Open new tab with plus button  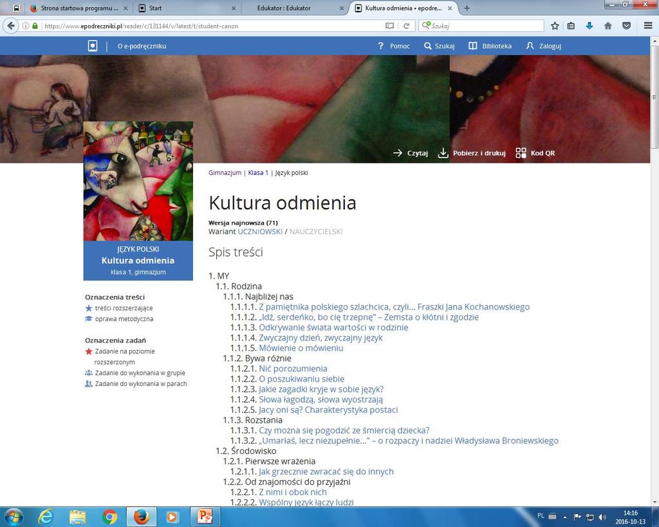click(x=467, y=8)
